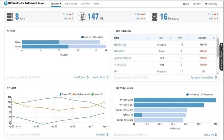Sort table by Constraint column
The width and height of the screenshot is (224, 140).
point(202,38)
